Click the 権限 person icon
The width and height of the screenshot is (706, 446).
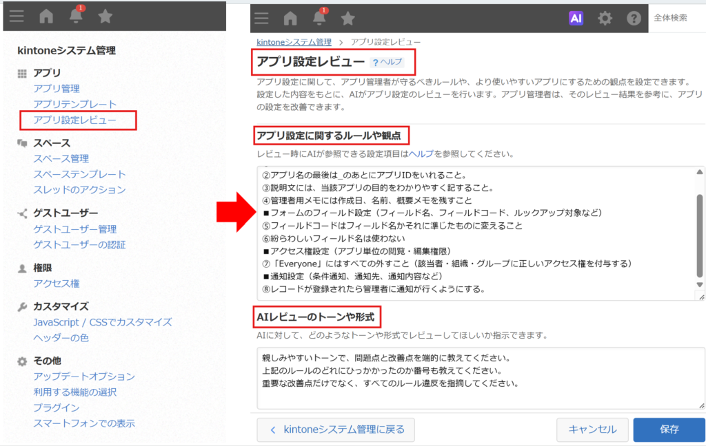pos(22,268)
